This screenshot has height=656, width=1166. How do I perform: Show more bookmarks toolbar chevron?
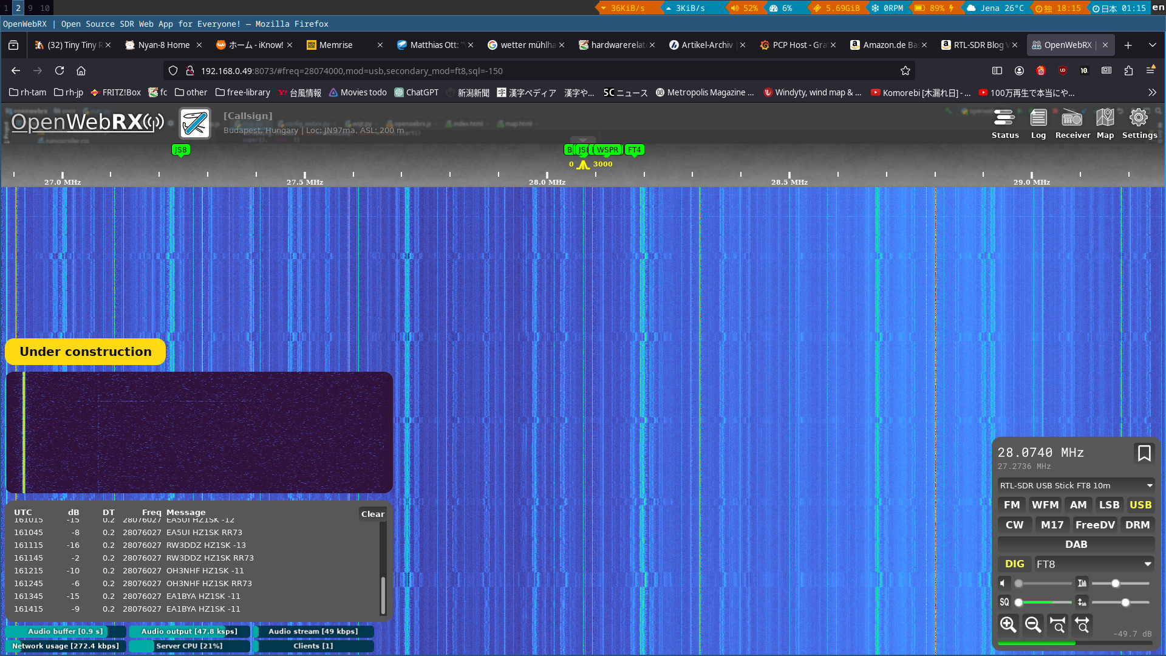click(1152, 92)
